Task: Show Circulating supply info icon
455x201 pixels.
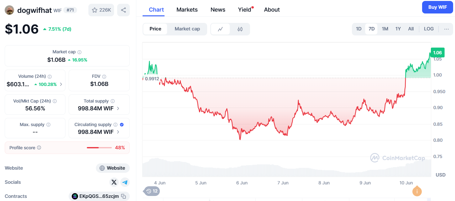Action: 115,125
